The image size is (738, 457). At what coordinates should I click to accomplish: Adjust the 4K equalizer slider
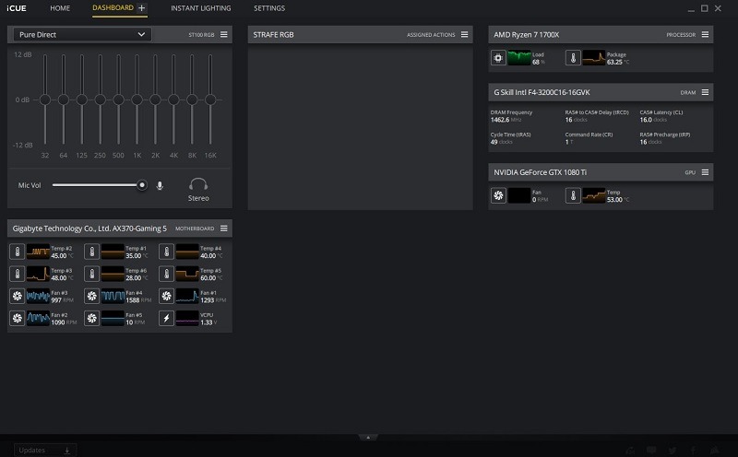(173, 100)
